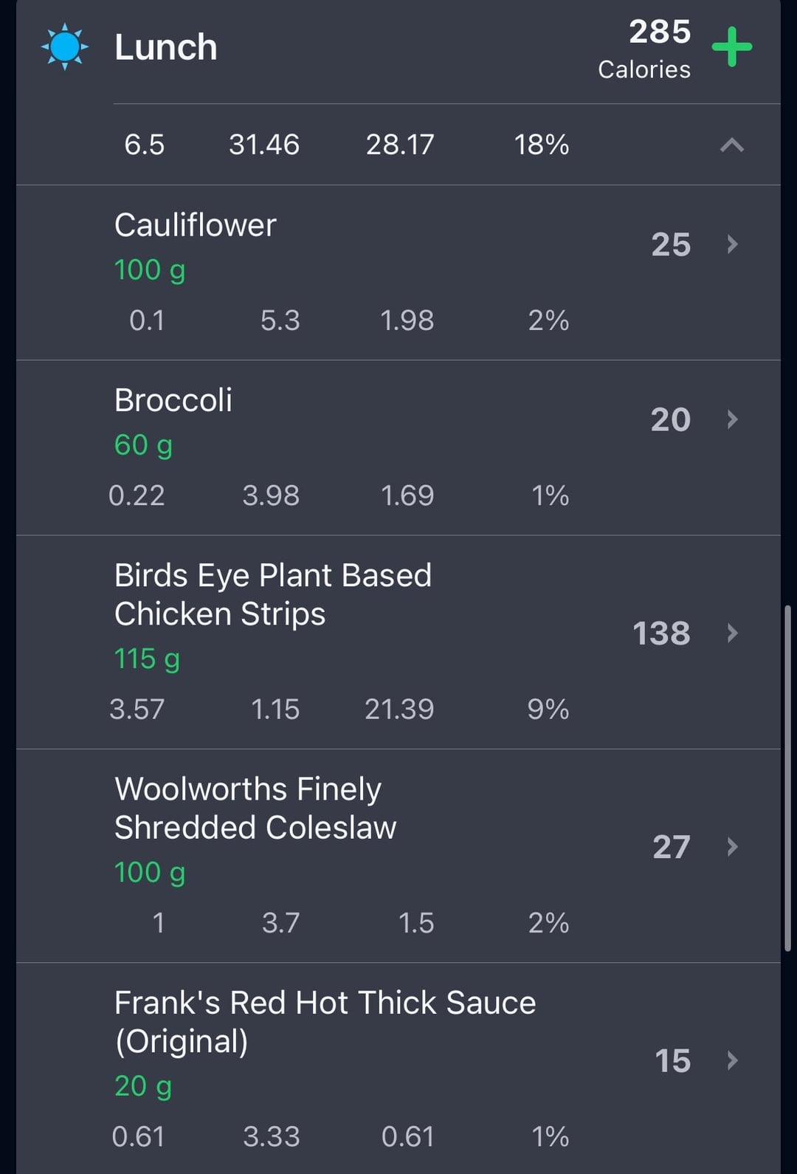797x1174 pixels.
Task: Edit the 115 g chicken strips serving amount
Action: tap(147, 659)
